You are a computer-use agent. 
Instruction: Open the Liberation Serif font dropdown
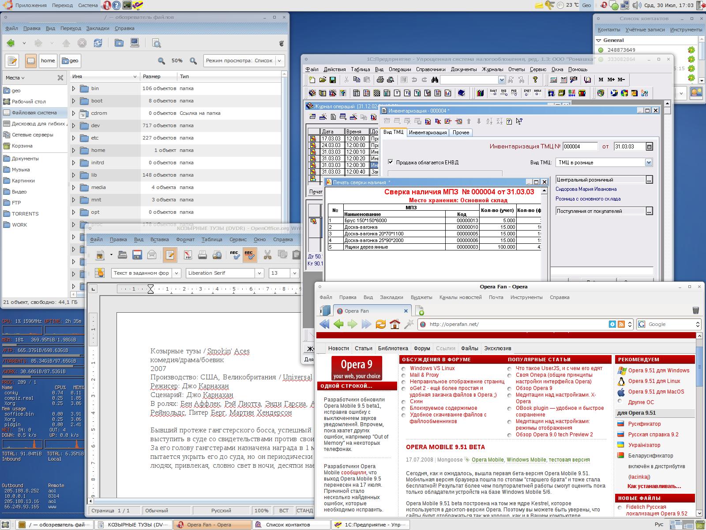[259, 273]
